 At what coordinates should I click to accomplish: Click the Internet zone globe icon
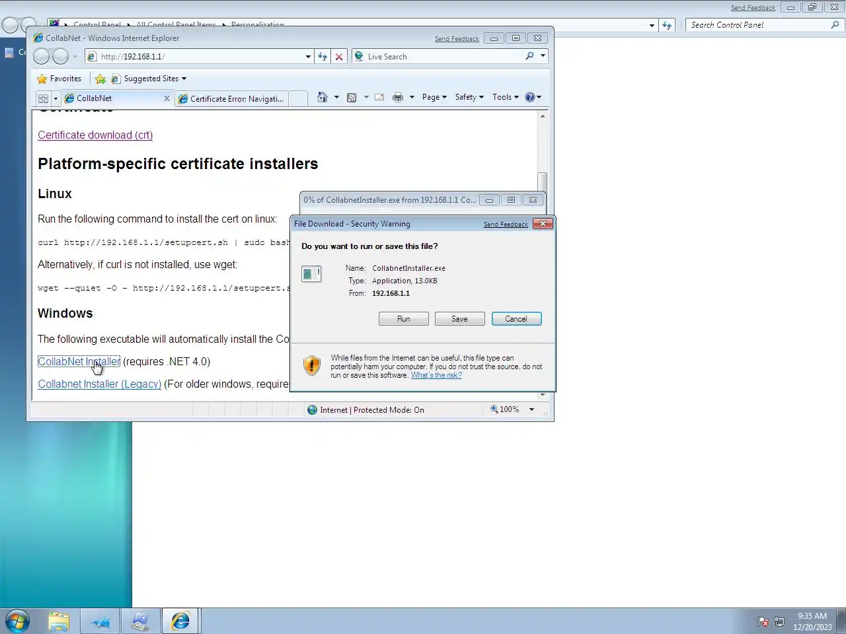(x=312, y=410)
